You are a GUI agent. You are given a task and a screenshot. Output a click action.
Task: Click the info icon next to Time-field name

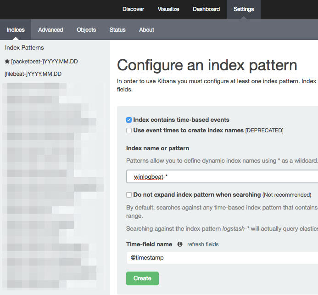point(180,244)
